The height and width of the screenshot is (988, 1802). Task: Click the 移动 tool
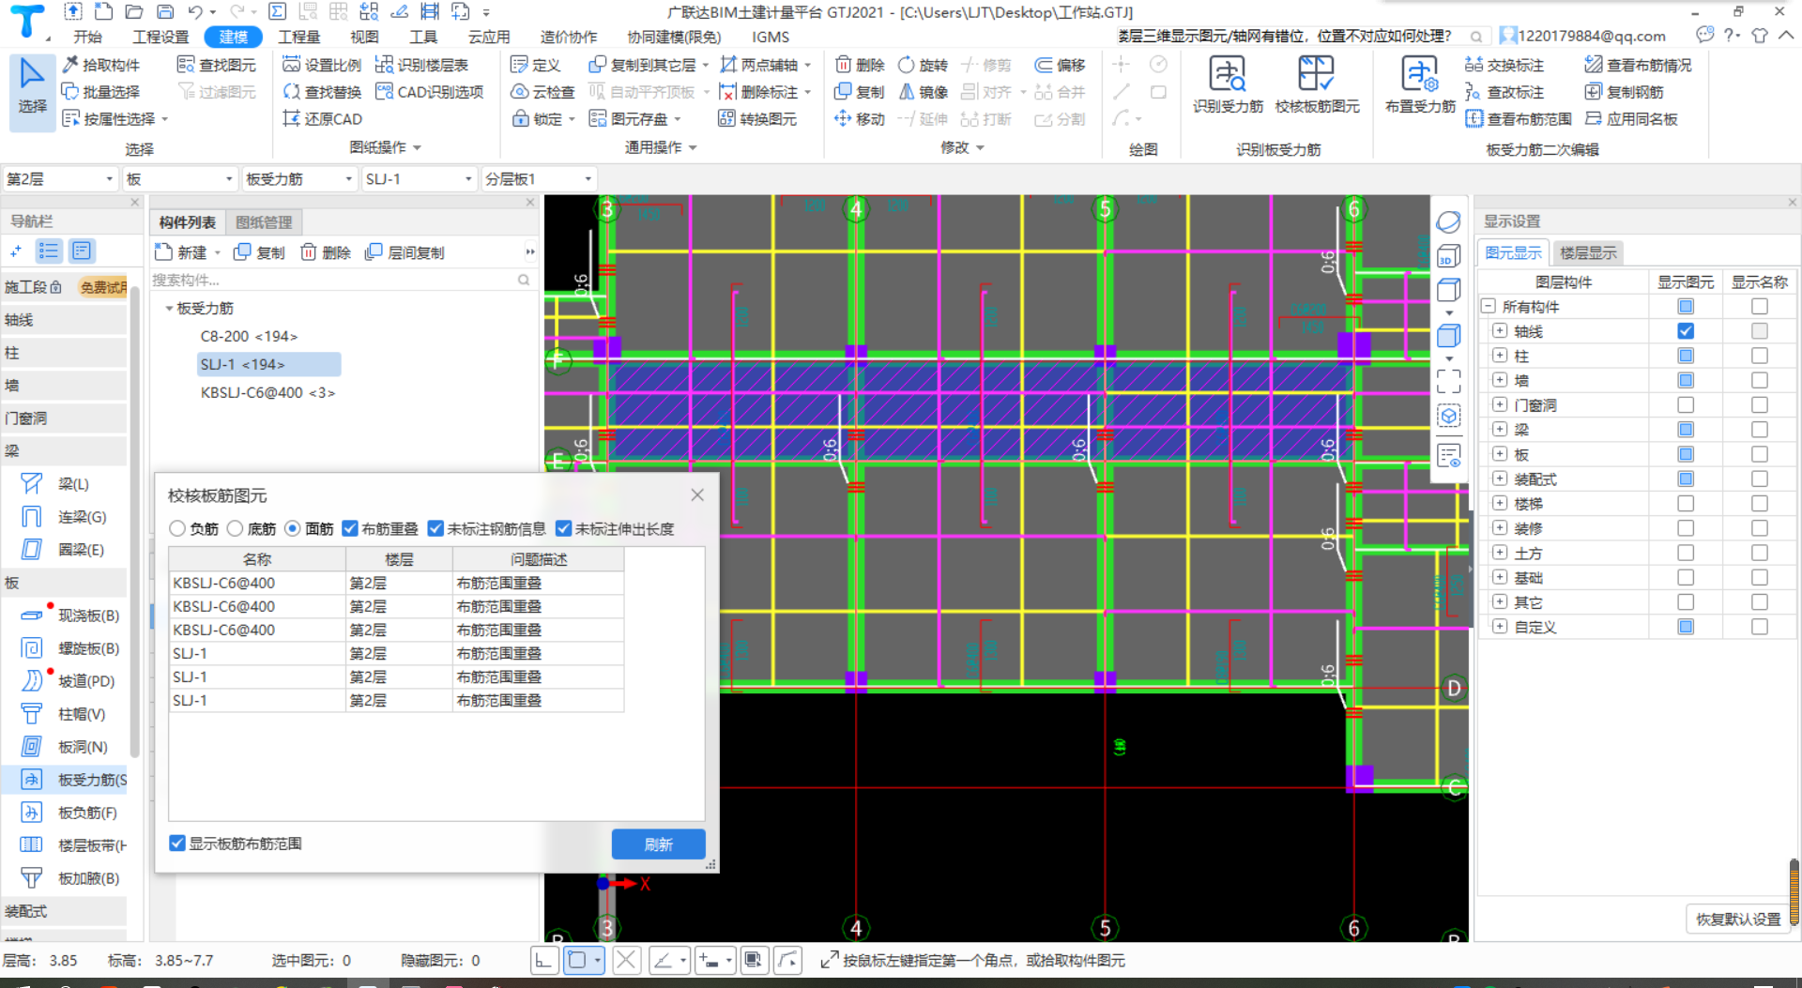tap(860, 119)
